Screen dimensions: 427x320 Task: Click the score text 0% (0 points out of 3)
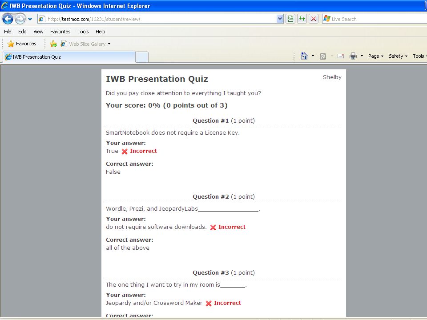coord(188,105)
